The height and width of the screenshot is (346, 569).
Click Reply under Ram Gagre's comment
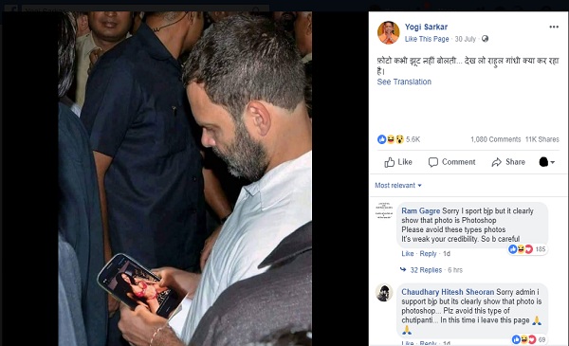coord(428,253)
